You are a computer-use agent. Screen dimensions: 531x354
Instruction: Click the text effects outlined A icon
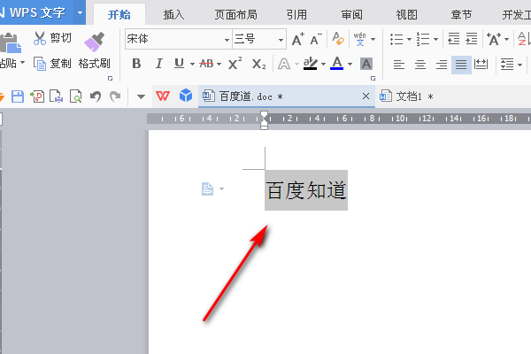284,64
